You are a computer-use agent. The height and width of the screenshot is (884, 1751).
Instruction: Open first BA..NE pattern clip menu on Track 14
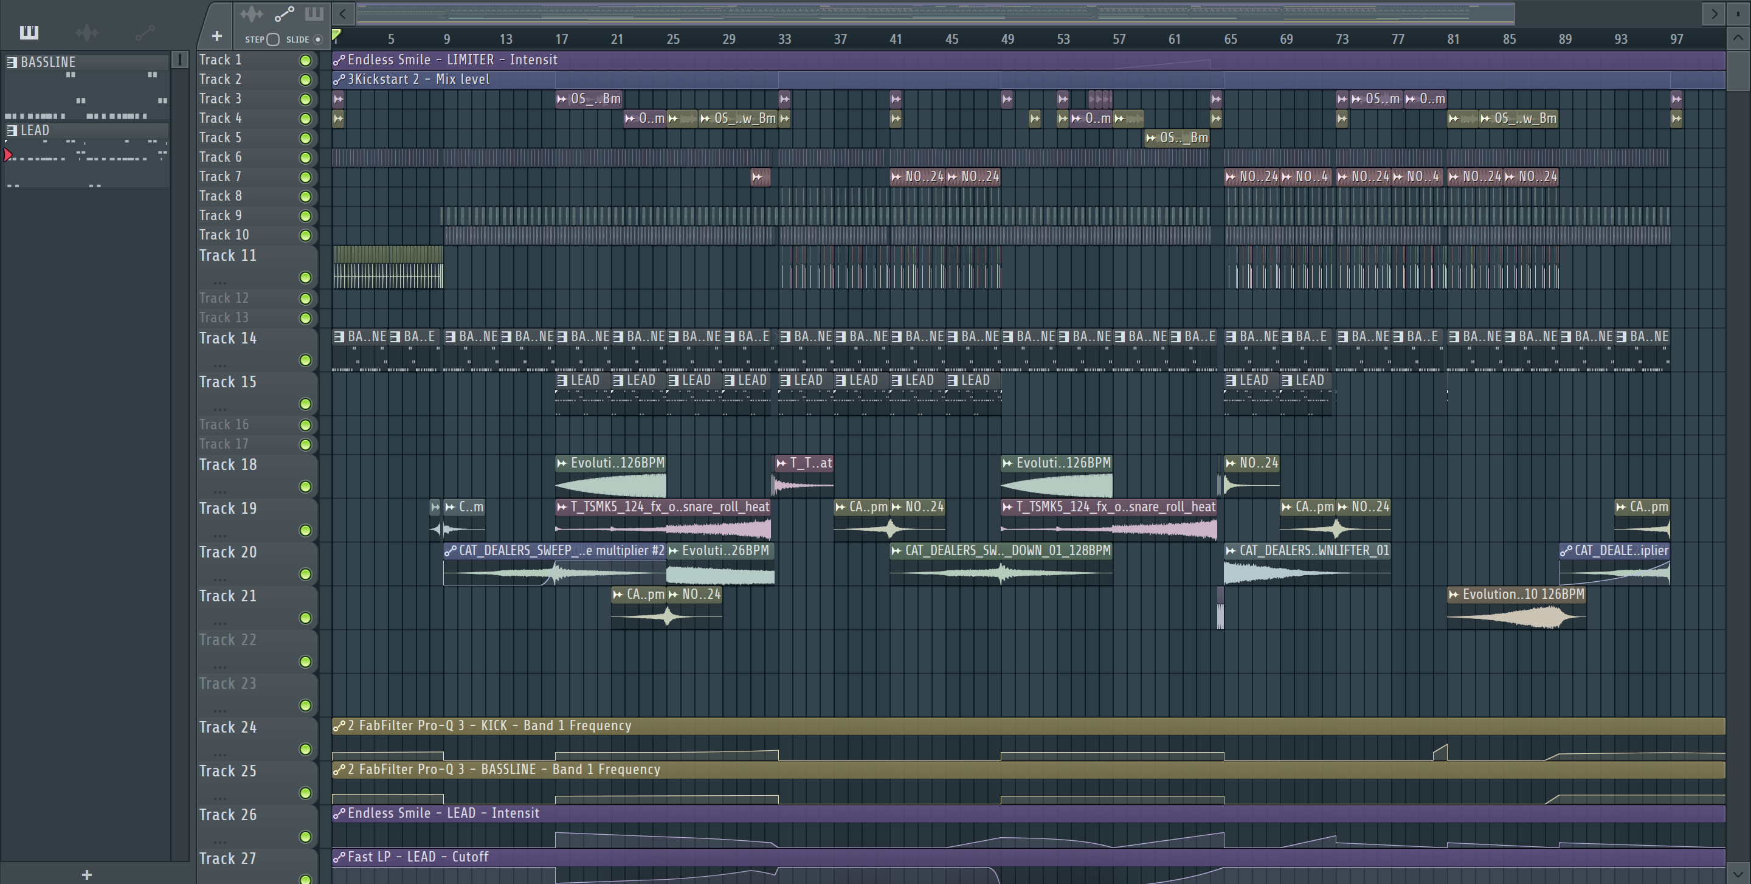click(x=339, y=336)
